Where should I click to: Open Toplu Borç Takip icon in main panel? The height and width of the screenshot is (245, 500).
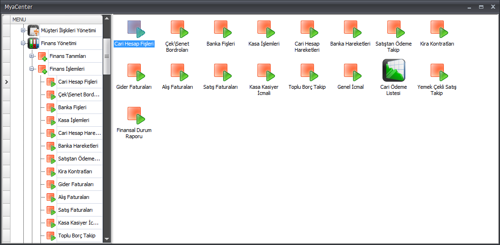pyautogui.click(x=310, y=72)
